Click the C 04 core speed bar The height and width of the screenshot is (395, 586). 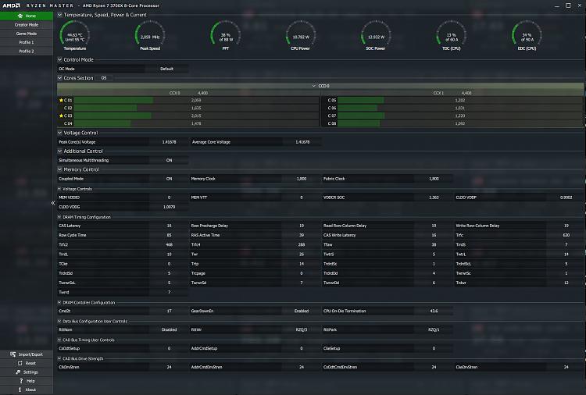click(196, 123)
